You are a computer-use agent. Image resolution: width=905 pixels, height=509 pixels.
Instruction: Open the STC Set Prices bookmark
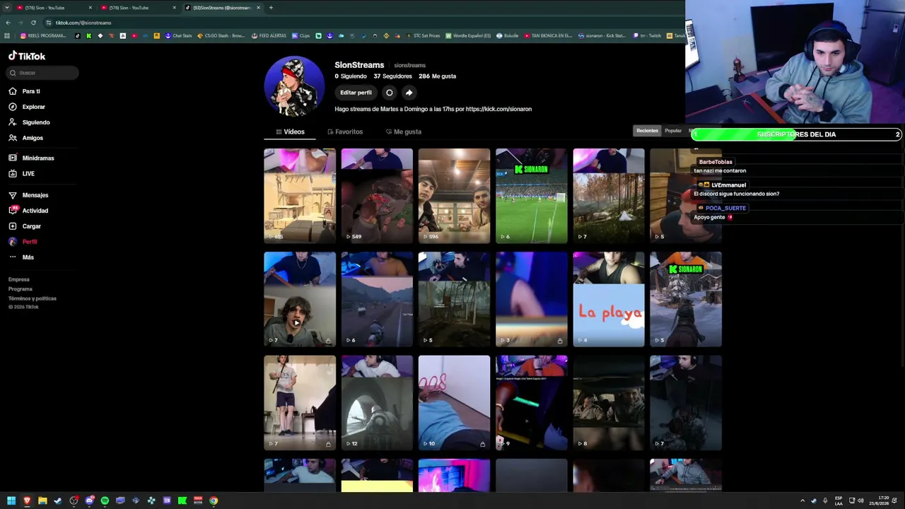pyautogui.click(x=423, y=36)
